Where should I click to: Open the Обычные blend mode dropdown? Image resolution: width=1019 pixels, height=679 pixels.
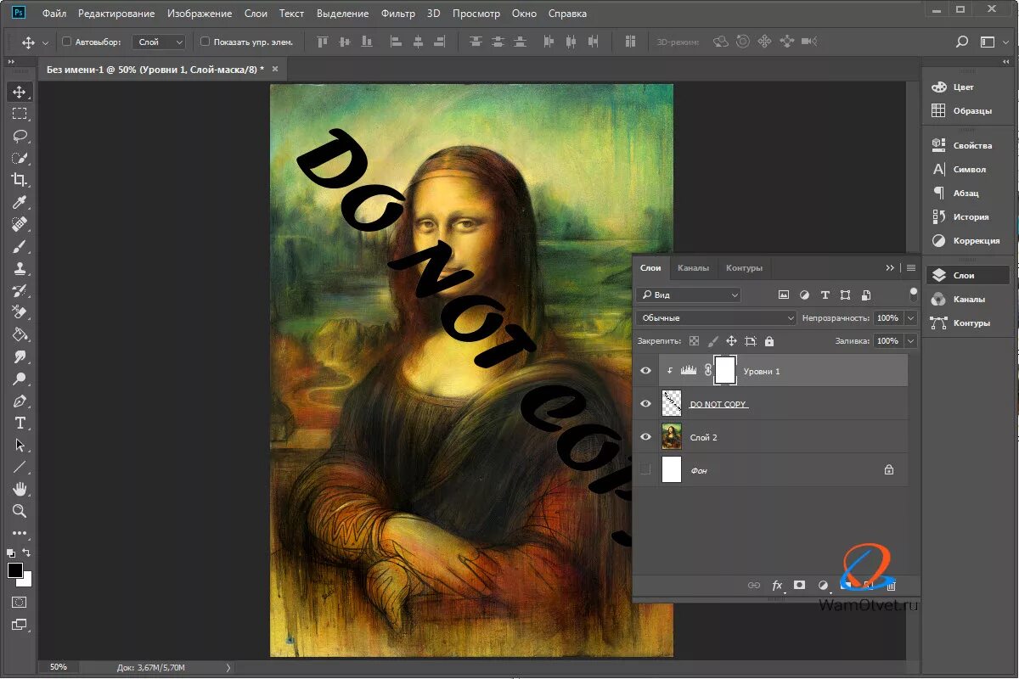[716, 318]
